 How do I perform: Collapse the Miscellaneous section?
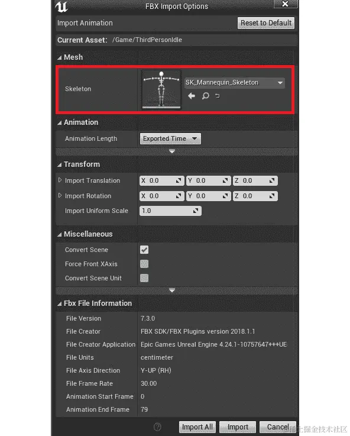(x=60, y=234)
